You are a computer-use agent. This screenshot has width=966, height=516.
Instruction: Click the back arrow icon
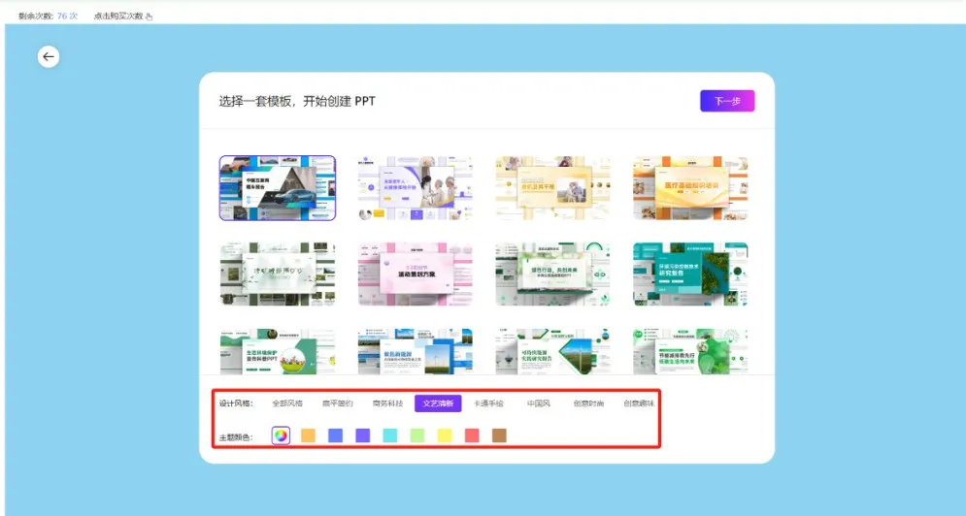(x=49, y=57)
